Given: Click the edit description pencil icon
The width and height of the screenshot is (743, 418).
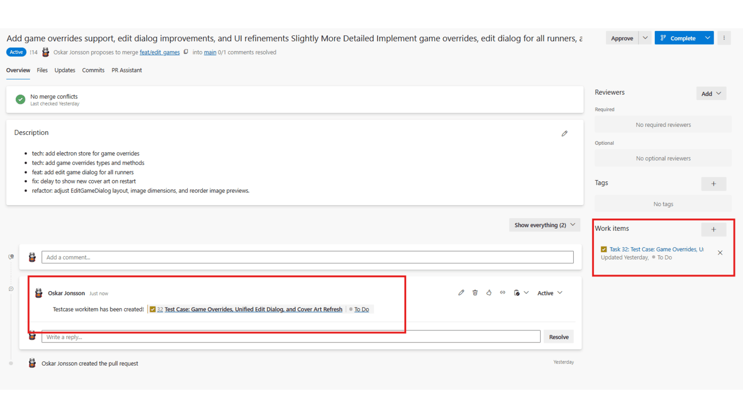Looking at the screenshot, I should 565,133.
